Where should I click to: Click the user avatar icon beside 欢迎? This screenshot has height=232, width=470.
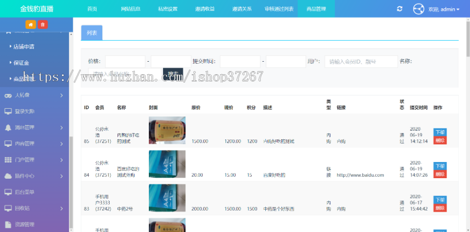point(418,9)
